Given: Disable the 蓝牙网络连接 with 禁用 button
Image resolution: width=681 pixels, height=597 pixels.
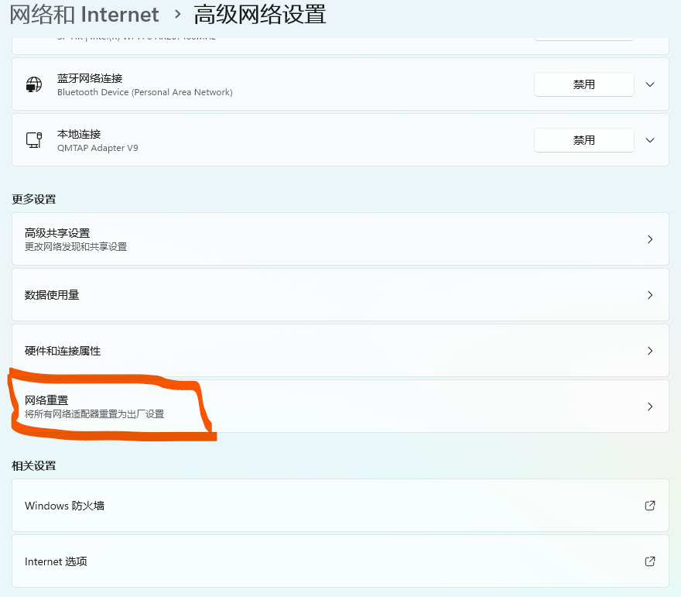Looking at the screenshot, I should tap(583, 84).
